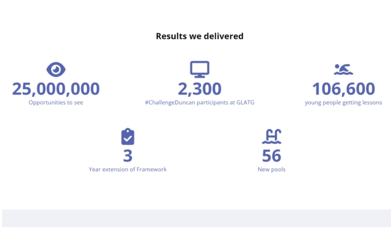Click the 2,300 statistic number
This screenshot has height=234, width=391.
(199, 89)
